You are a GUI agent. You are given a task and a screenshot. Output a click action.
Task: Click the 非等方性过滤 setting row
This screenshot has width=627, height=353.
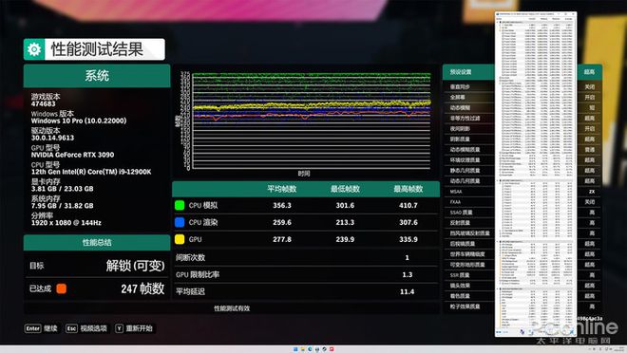(523, 119)
